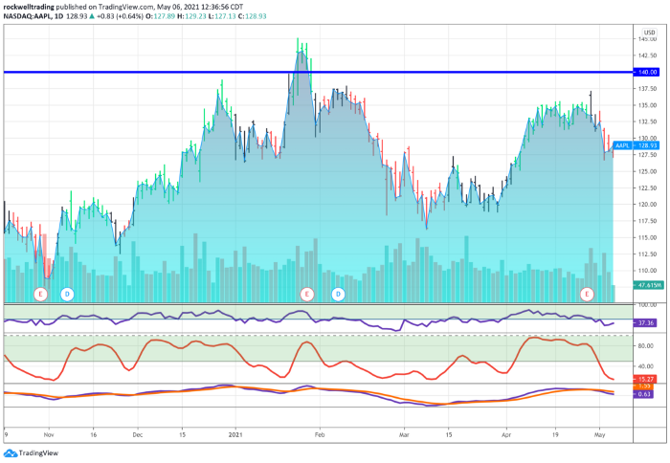Viewport: 670px width, 463px height.
Task: Click the Mar date label on time axis
Action: point(404,435)
